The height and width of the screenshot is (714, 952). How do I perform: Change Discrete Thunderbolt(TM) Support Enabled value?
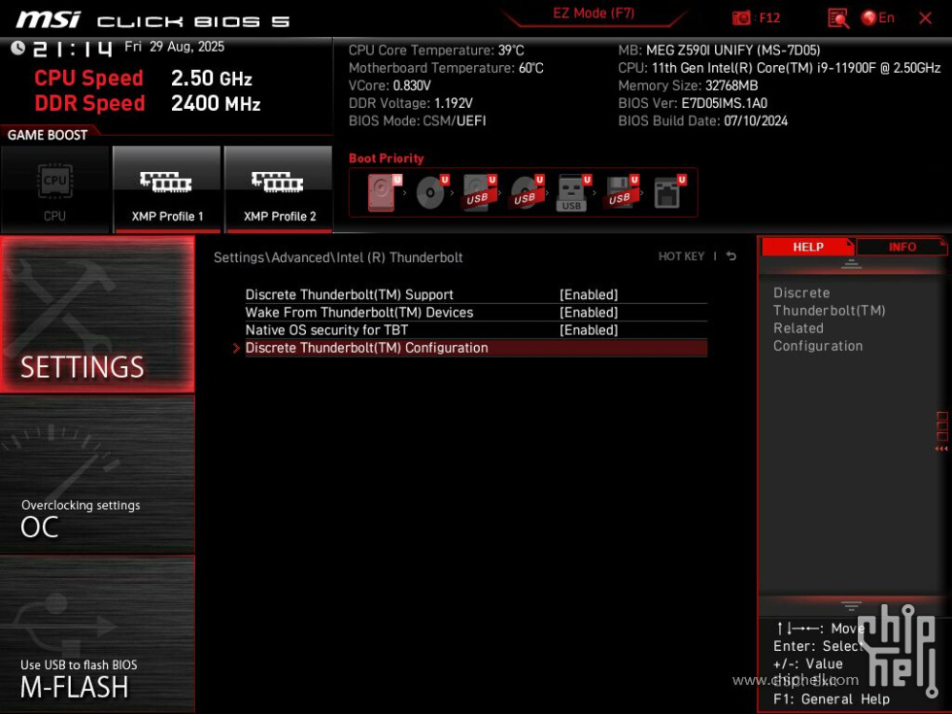(x=589, y=294)
